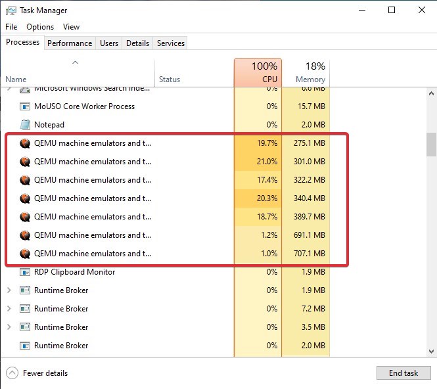Click the QEMU icon using 707.1 MB
The width and height of the screenshot is (437, 389).
tap(25, 254)
